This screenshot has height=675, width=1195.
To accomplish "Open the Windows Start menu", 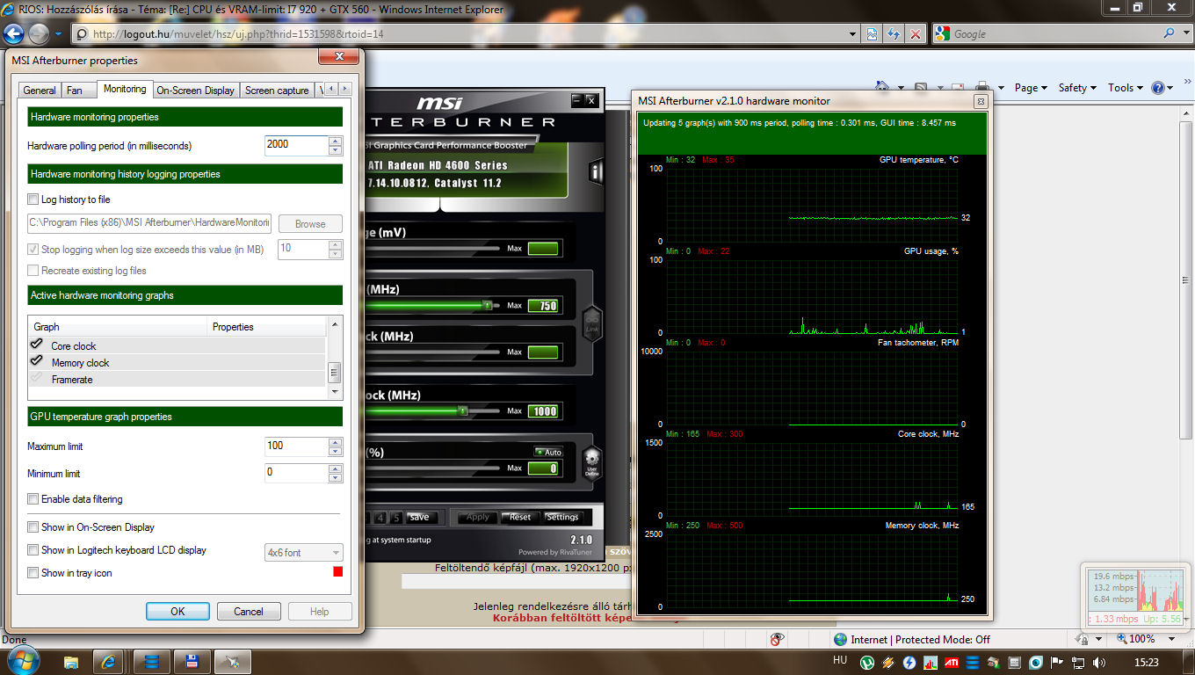I will pos(22,660).
